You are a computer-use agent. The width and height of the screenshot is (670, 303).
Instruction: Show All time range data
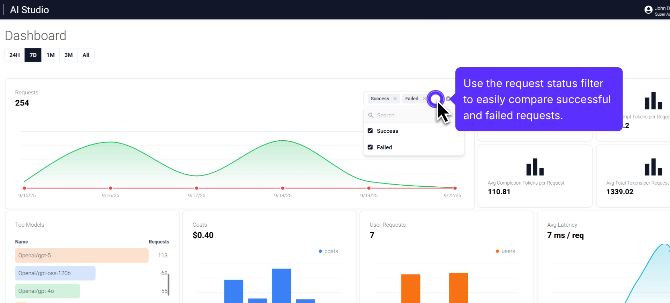click(x=86, y=55)
